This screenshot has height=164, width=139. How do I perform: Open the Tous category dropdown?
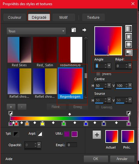[36, 31]
